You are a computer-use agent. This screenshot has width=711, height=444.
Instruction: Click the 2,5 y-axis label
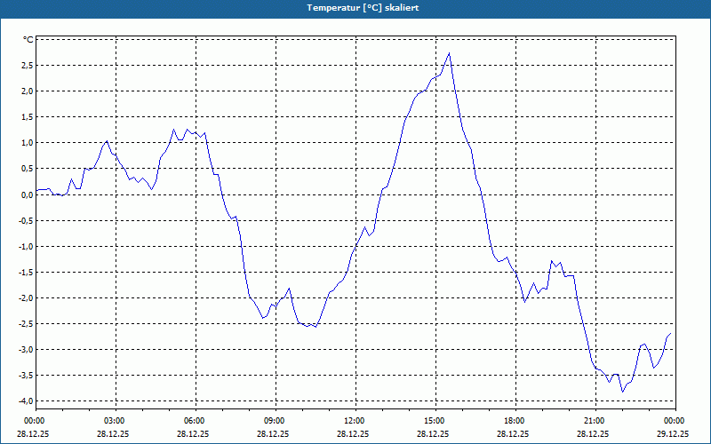click(28, 66)
